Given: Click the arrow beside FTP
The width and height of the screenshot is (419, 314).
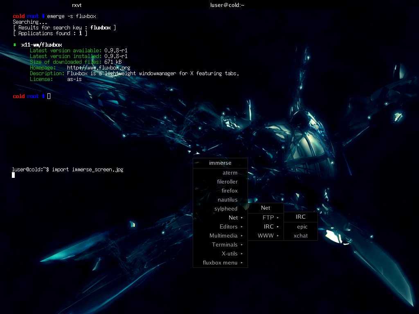Looking at the screenshot, I should 278,218.
